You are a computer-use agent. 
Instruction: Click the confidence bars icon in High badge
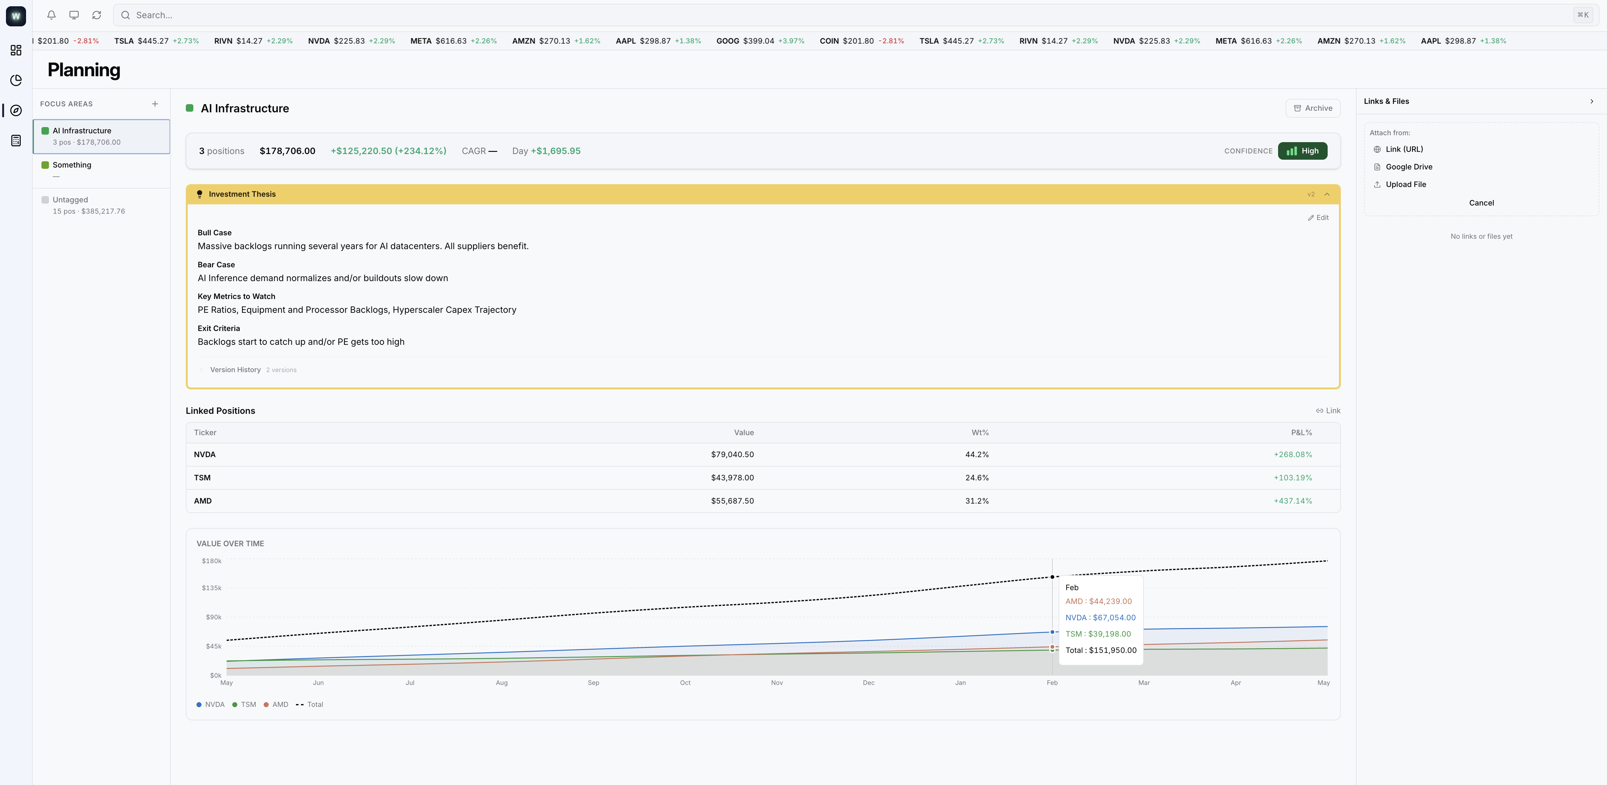[x=1291, y=151]
